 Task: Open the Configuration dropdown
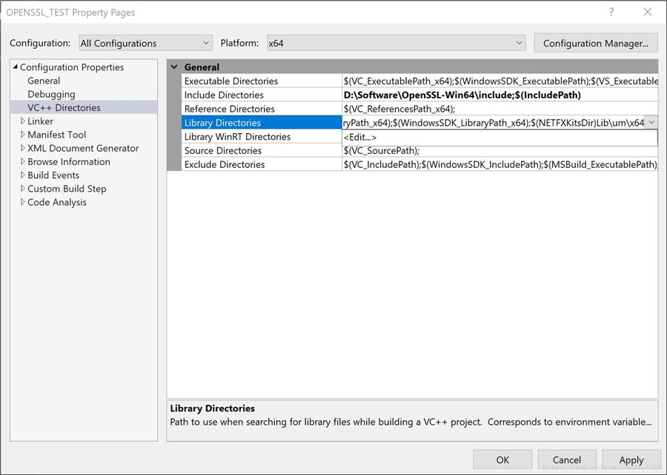pos(145,43)
